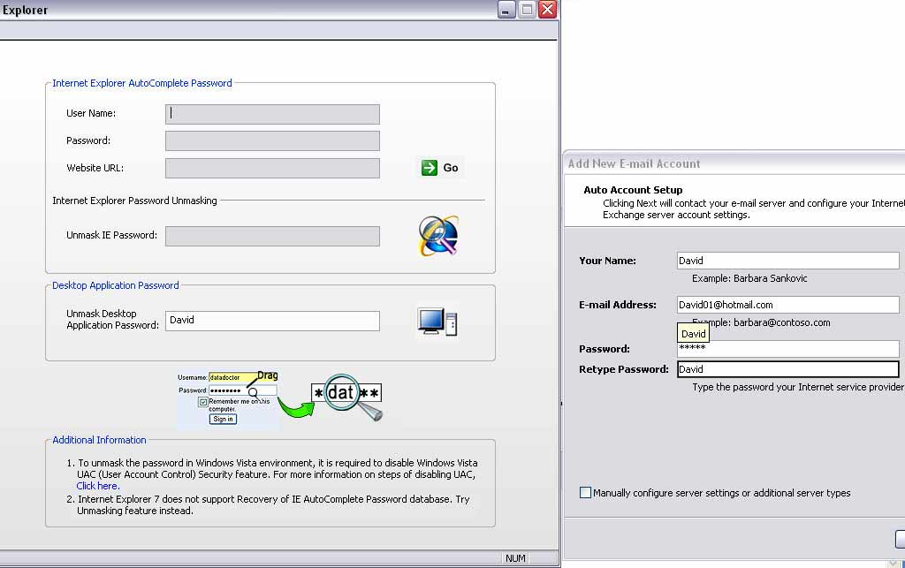
Task: Click the 'Add New E-mail Account' title bar
Action: coord(734,163)
